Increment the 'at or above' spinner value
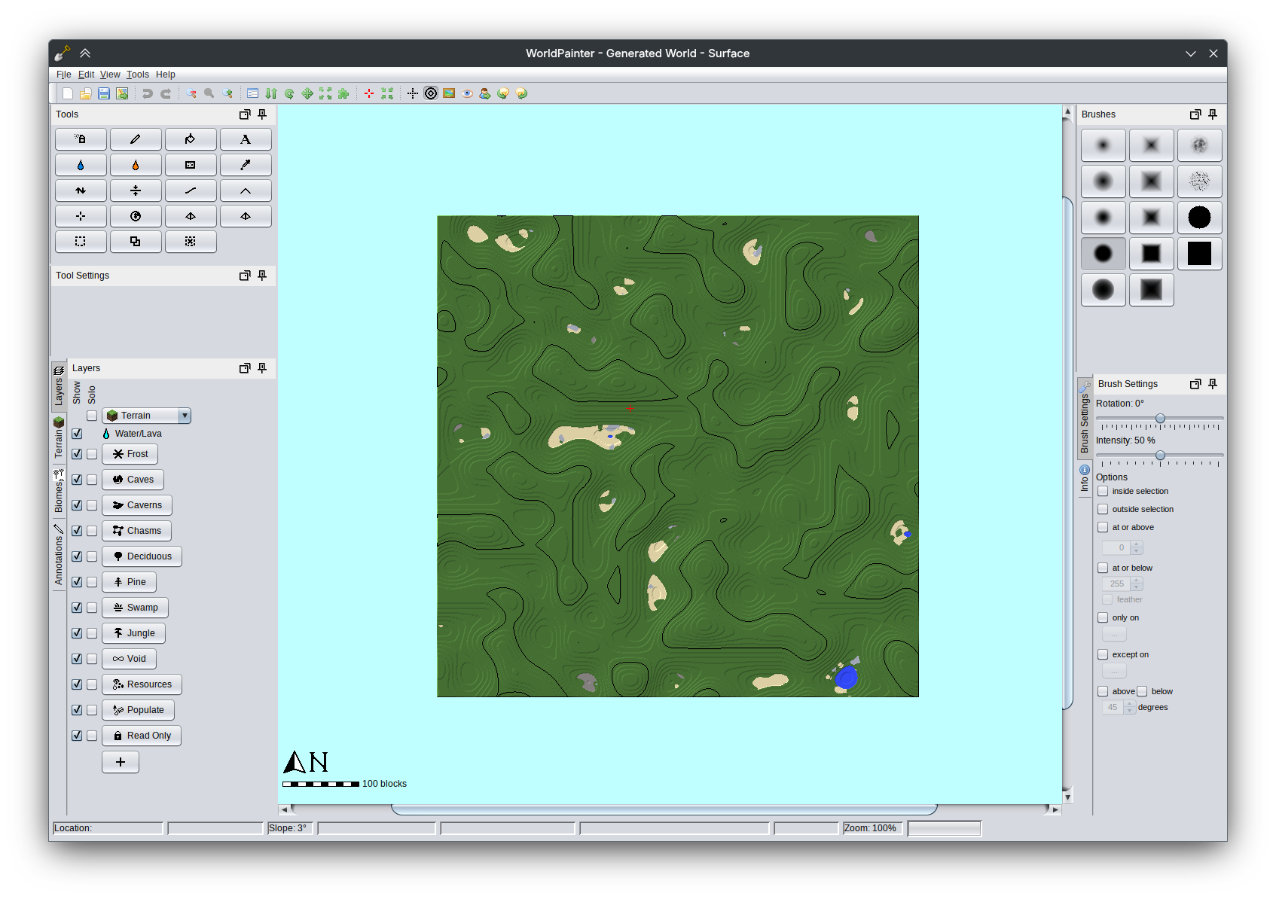 click(x=1137, y=544)
